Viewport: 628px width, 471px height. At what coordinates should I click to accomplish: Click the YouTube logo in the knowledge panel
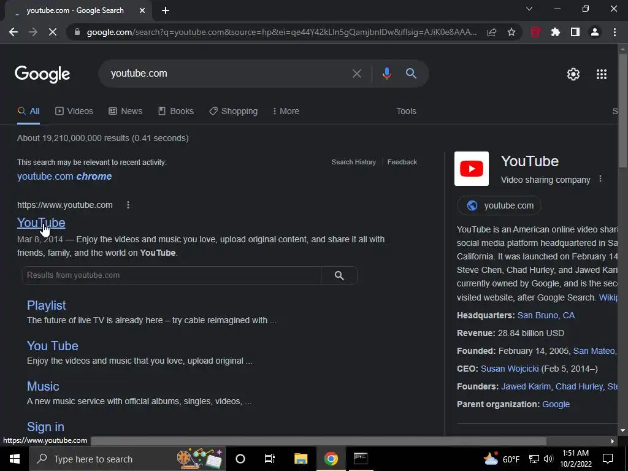coord(472,169)
